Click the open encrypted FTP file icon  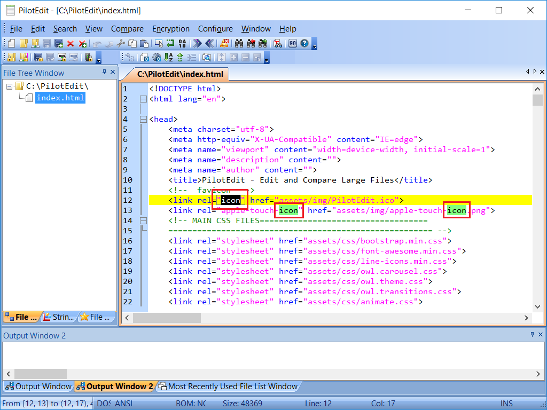(24, 57)
